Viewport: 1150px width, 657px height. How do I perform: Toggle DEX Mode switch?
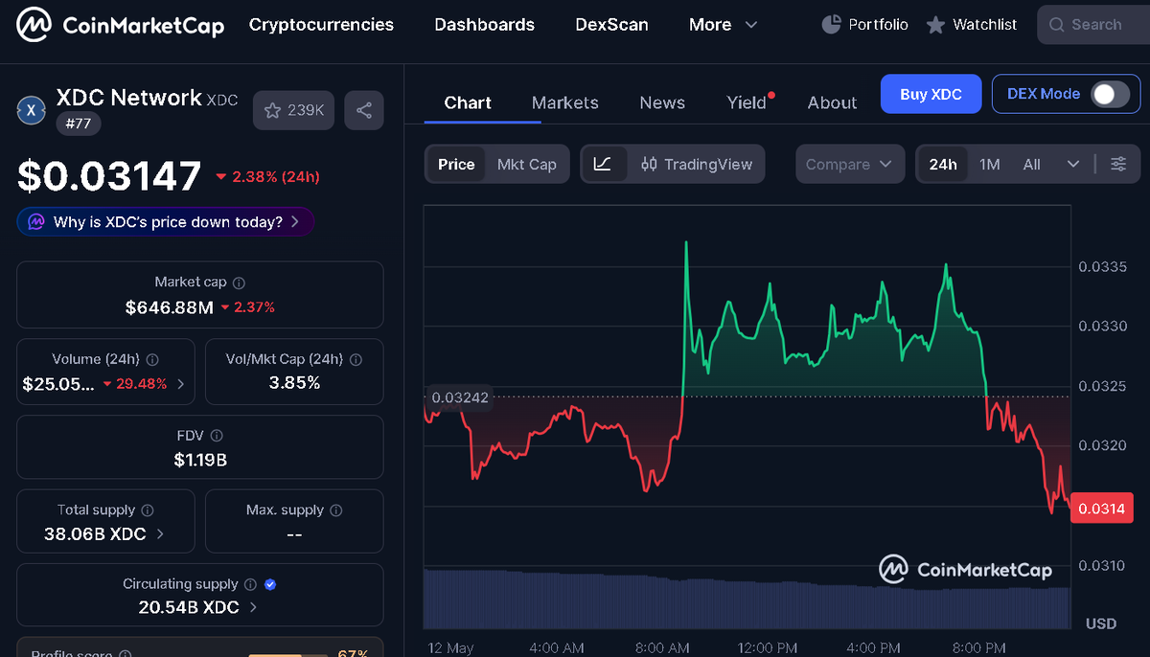[x=1110, y=94]
